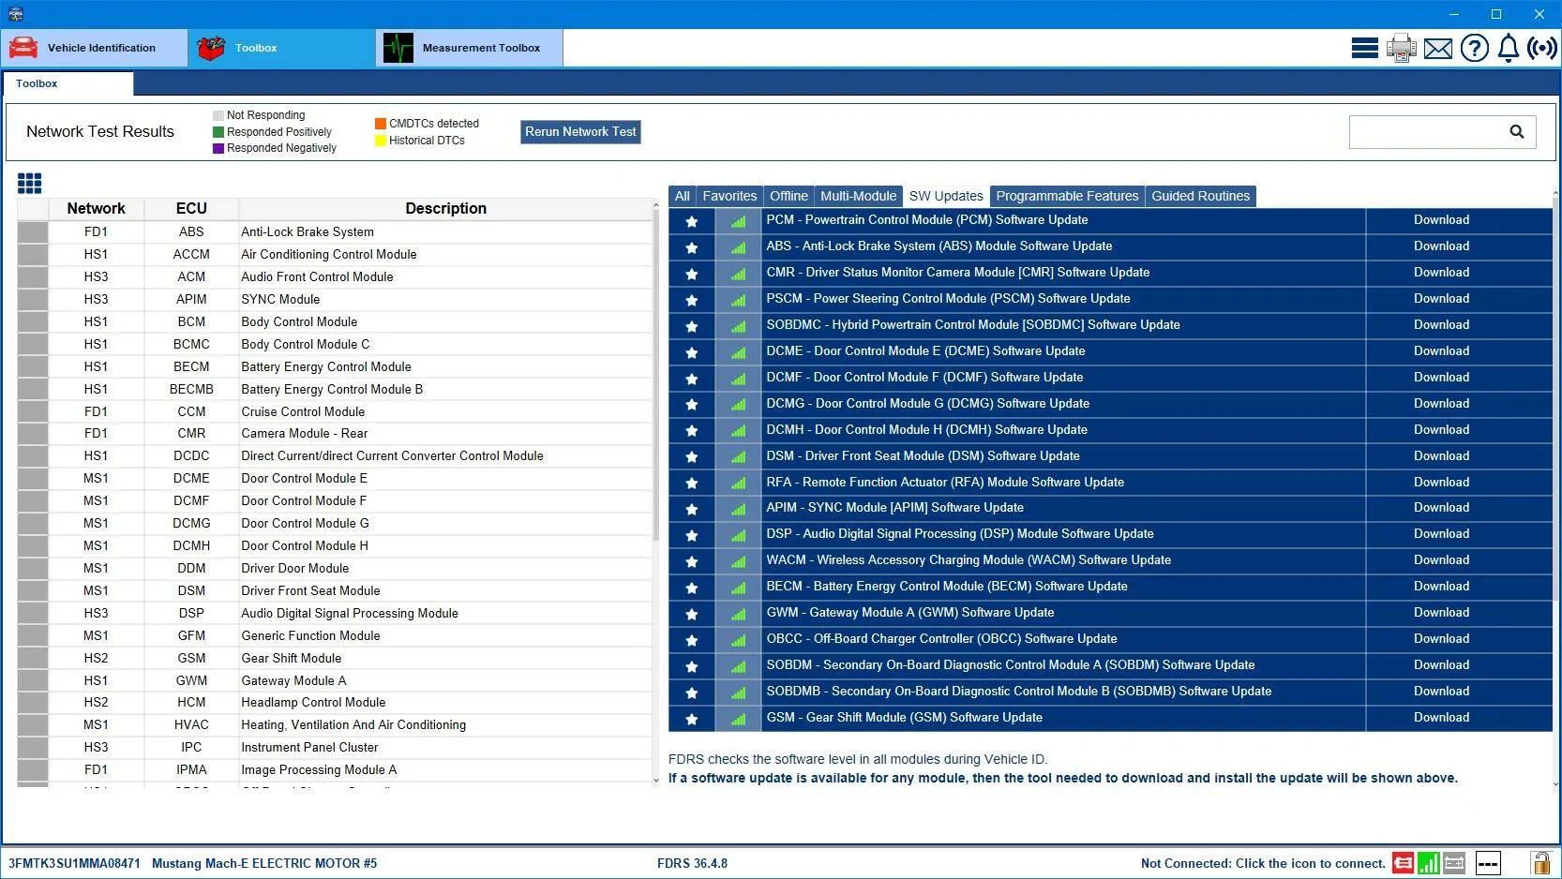
Task: Select the Guided Routines tab
Action: click(x=1200, y=196)
